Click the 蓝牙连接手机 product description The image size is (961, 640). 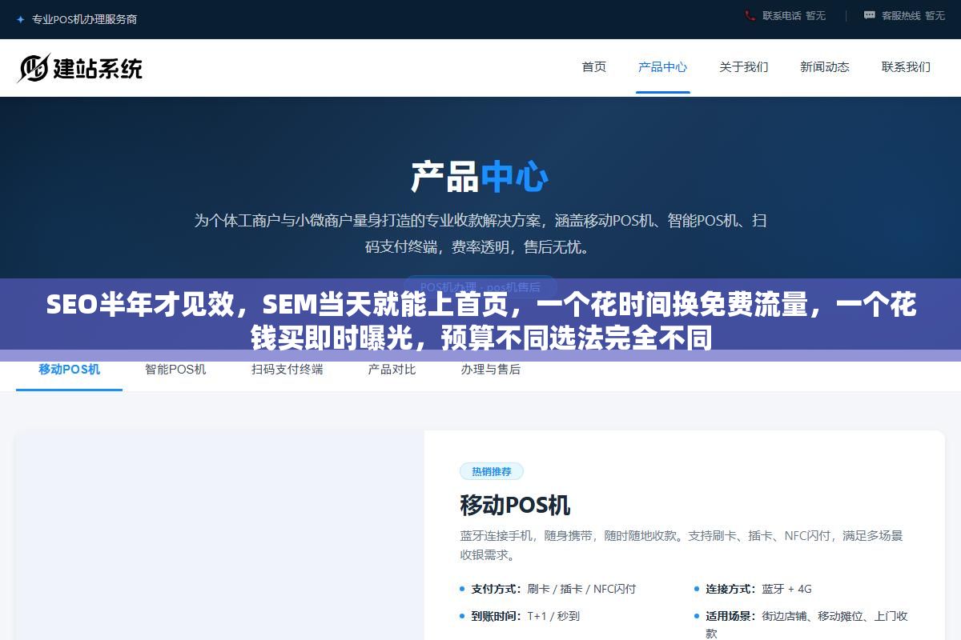click(682, 545)
